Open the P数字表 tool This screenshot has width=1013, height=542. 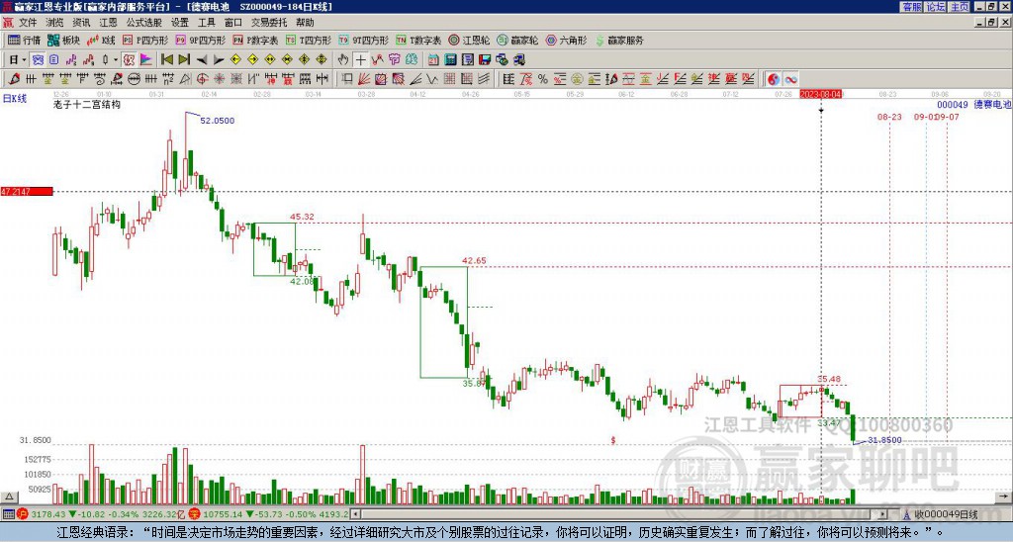click(256, 40)
